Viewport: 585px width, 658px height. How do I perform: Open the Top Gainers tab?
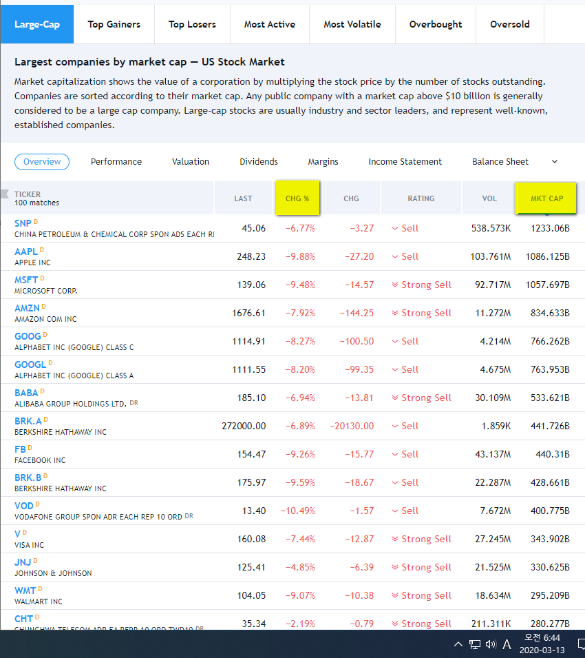tap(114, 24)
